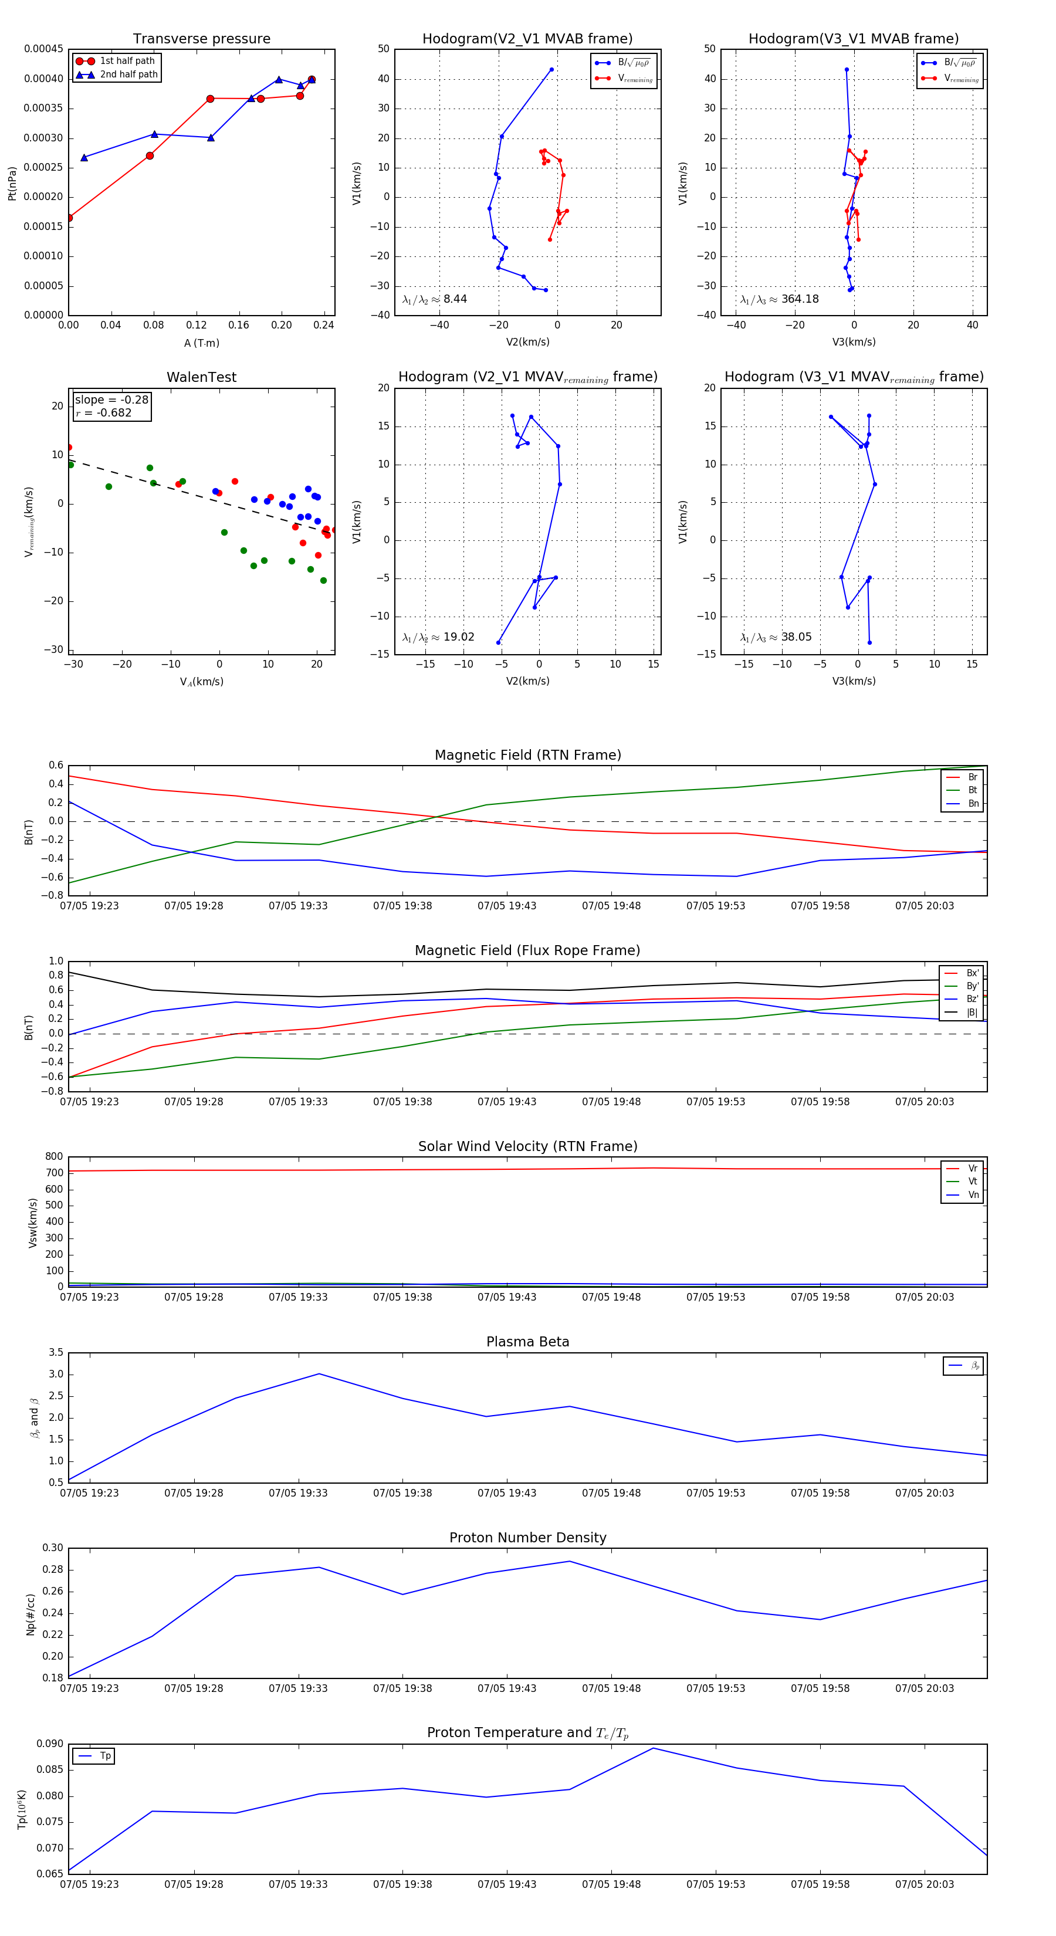Select the "Vt" legend entry
Viewport: 1056px width, 1936px height.
tap(962, 1182)
